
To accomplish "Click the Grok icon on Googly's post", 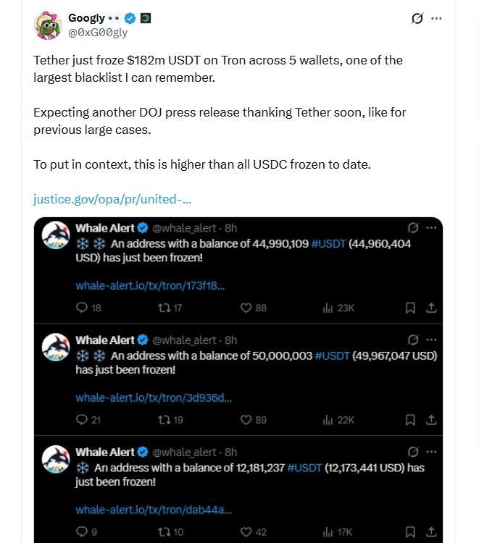I will click(x=417, y=19).
